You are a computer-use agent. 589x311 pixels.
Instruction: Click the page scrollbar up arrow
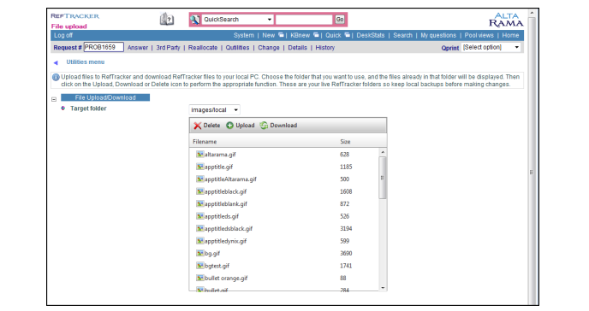pos(532,13)
